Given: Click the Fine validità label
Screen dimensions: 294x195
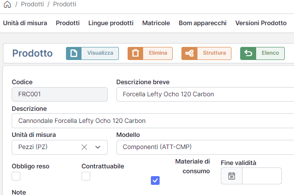Looking at the screenshot, I should (x=238, y=163).
